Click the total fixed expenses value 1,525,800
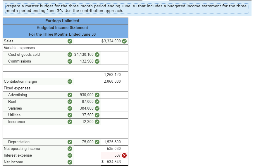The image size is (260, 168). (x=112, y=142)
